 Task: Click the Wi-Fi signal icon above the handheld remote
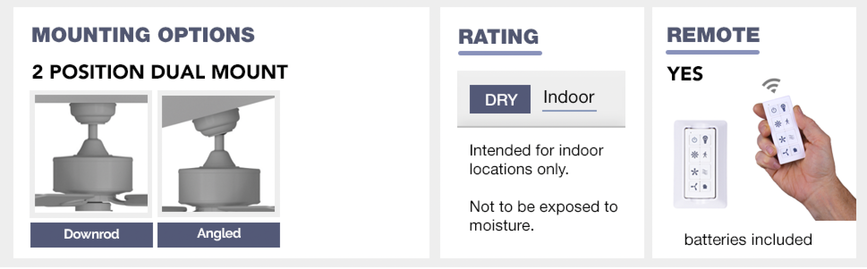(x=772, y=85)
